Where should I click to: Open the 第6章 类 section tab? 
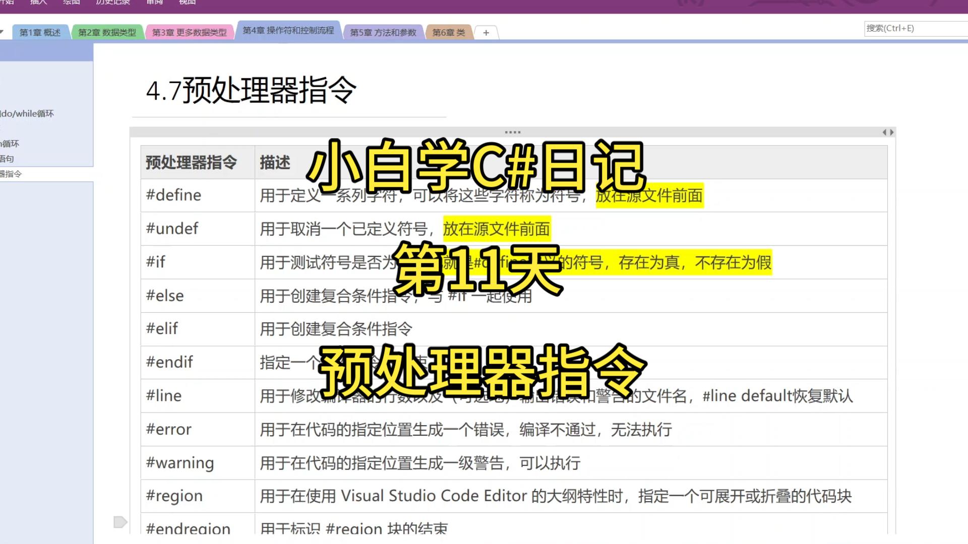pyautogui.click(x=449, y=32)
